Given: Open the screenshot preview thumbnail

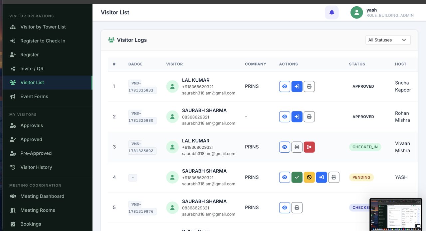Looking at the screenshot, I should [396, 214].
